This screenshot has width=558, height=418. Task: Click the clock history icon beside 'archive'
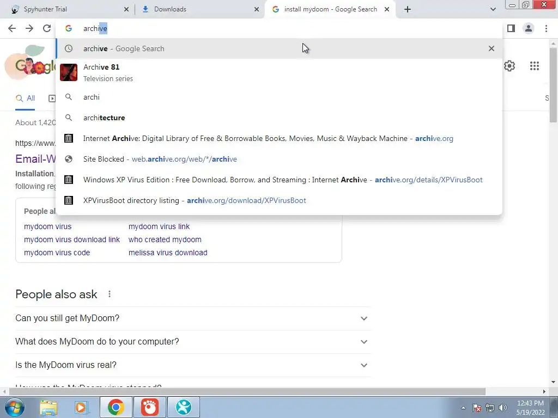coord(69,48)
